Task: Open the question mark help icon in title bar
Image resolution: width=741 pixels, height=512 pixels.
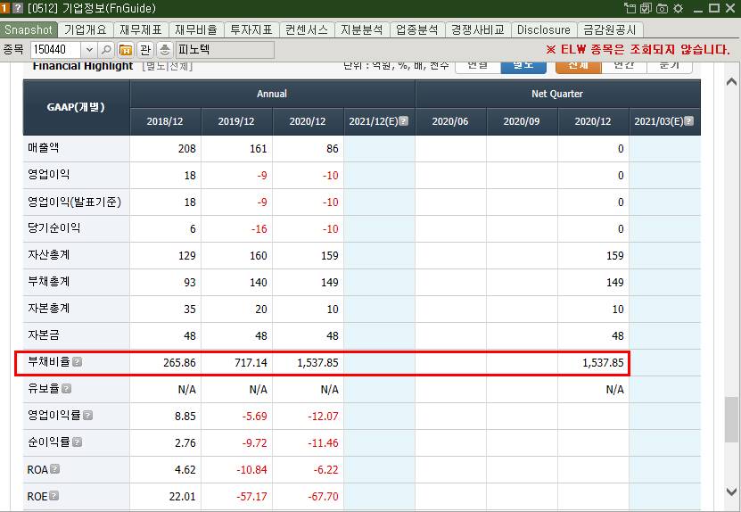Action: 18,8
